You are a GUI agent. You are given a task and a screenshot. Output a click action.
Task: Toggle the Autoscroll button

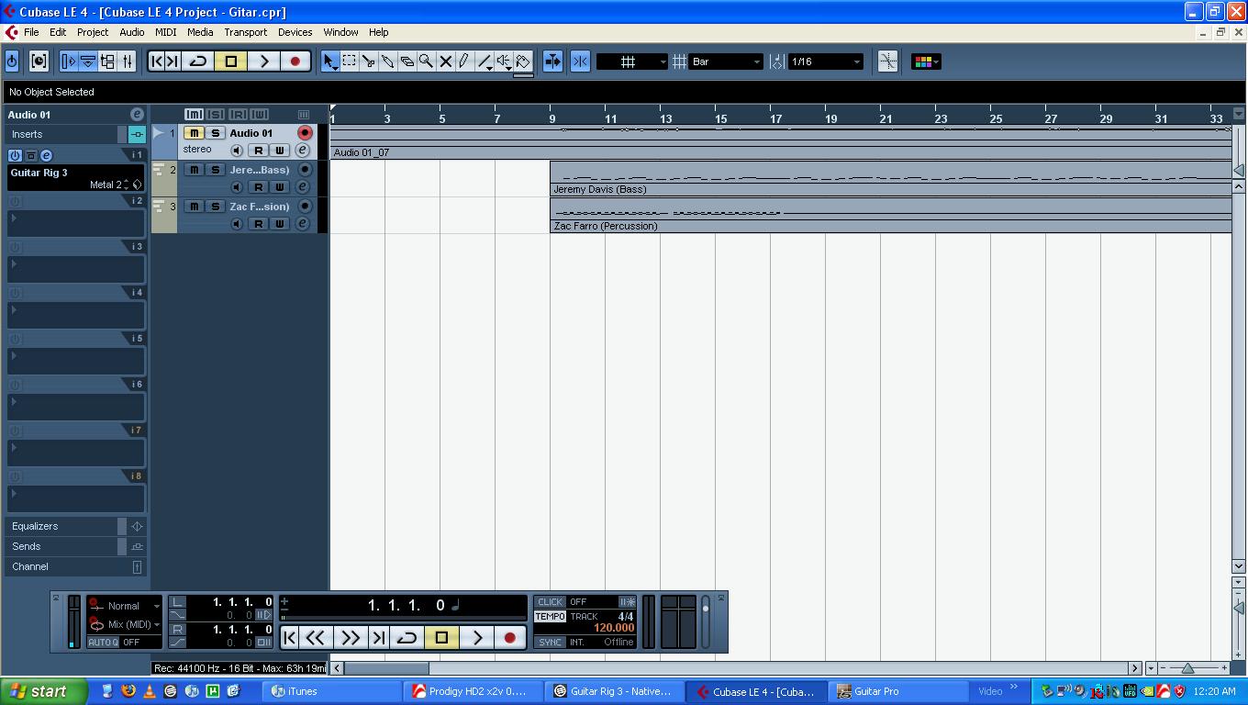552,62
